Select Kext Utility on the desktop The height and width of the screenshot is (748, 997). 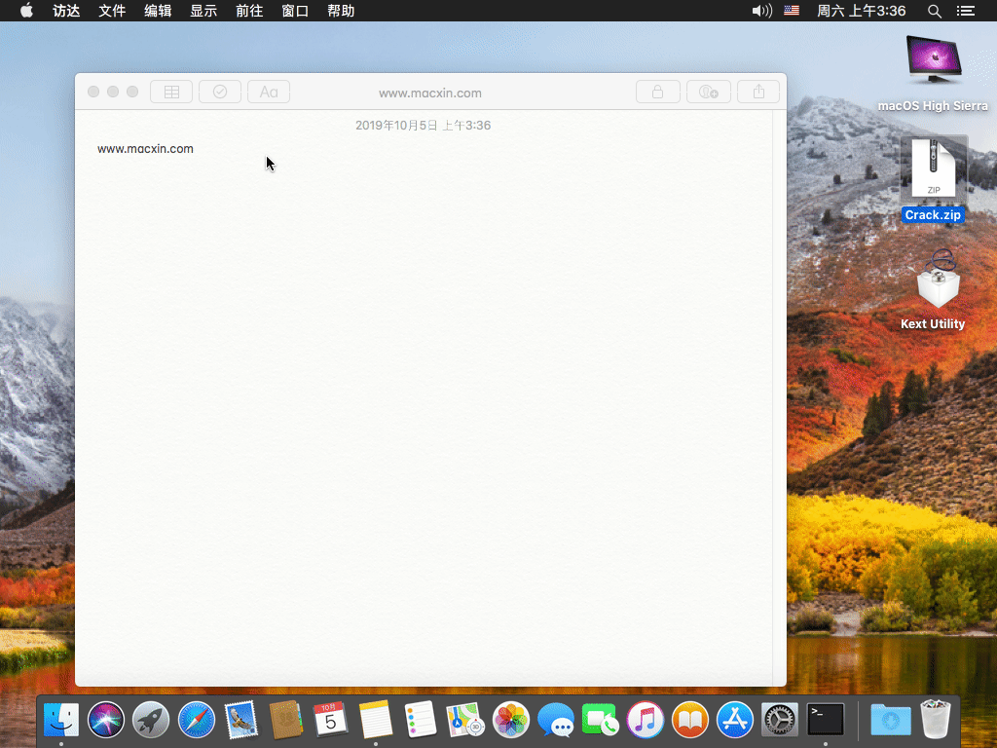click(933, 289)
